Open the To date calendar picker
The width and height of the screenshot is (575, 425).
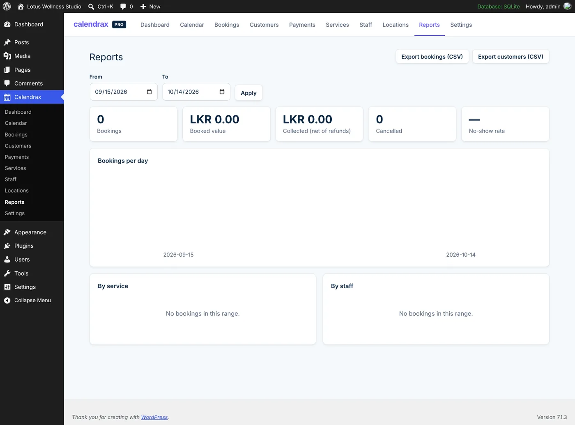coord(222,92)
